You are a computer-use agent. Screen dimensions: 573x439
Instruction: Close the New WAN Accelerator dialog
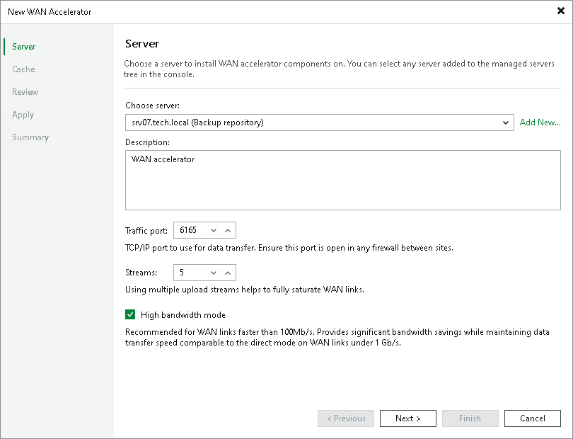click(560, 11)
